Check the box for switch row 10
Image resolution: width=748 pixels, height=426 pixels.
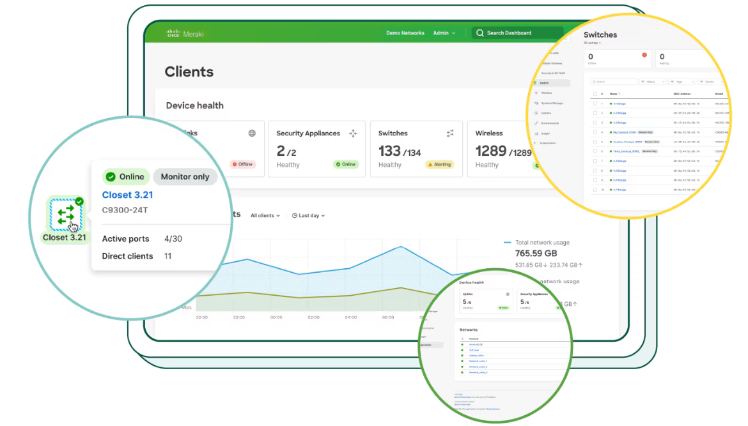pyautogui.click(x=595, y=190)
